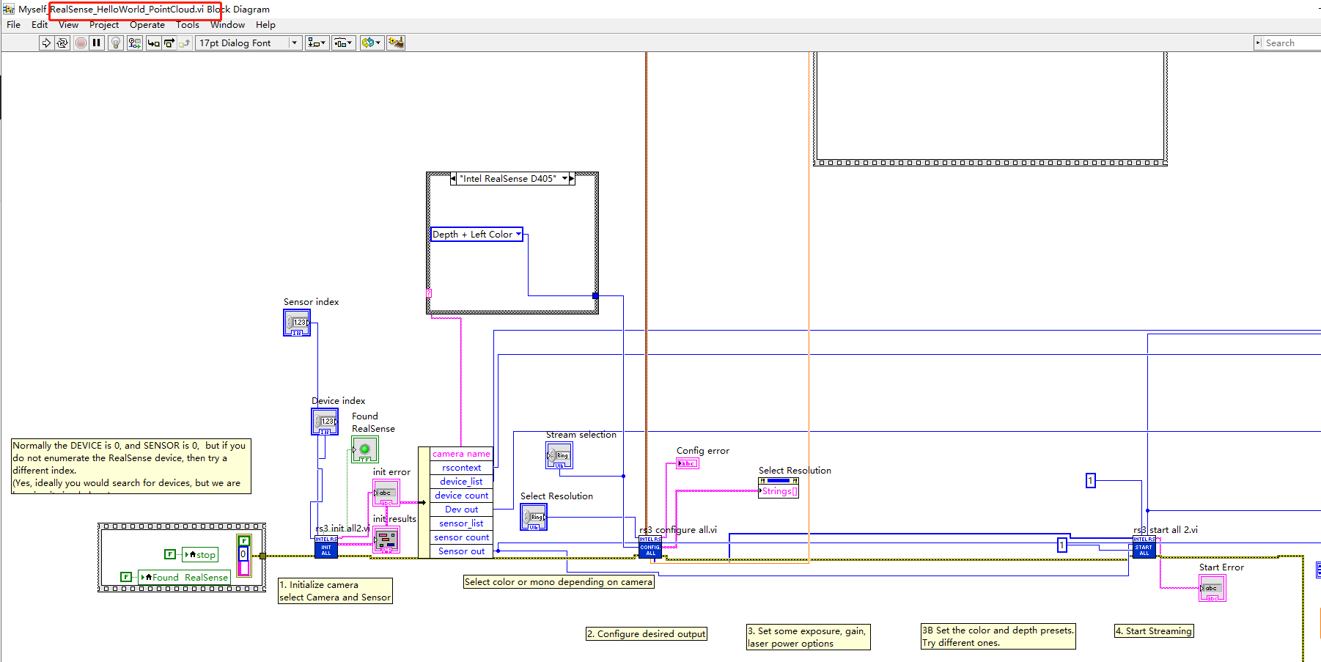This screenshot has height=662, width=1321.
Task: Pause the VI using the toolbar pause button
Action: click(97, 43)
